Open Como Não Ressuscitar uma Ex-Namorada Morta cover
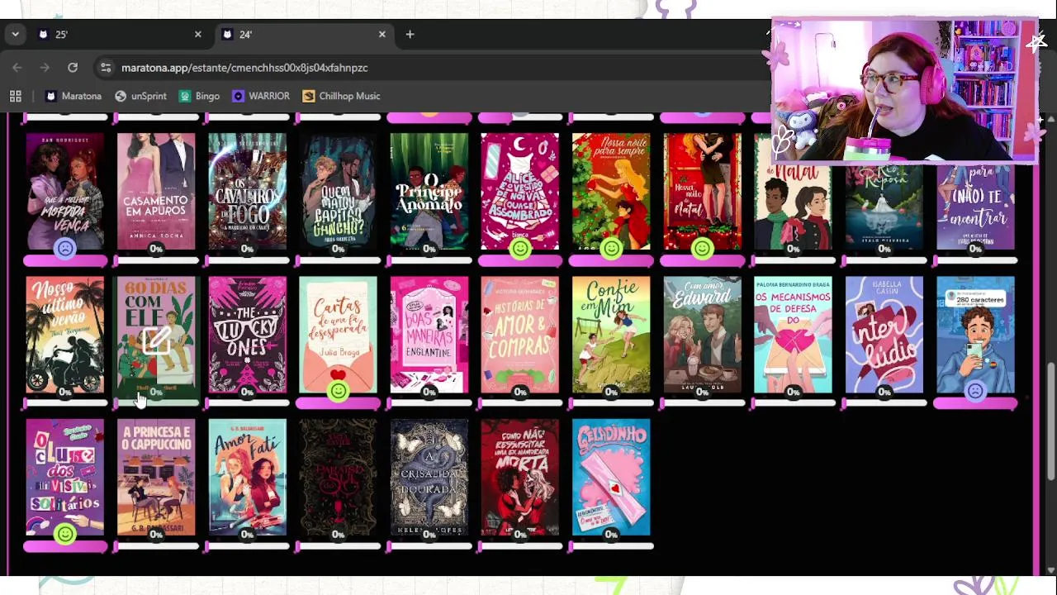Viewport: 1057px width, 595px height. (x=520, y=478)
